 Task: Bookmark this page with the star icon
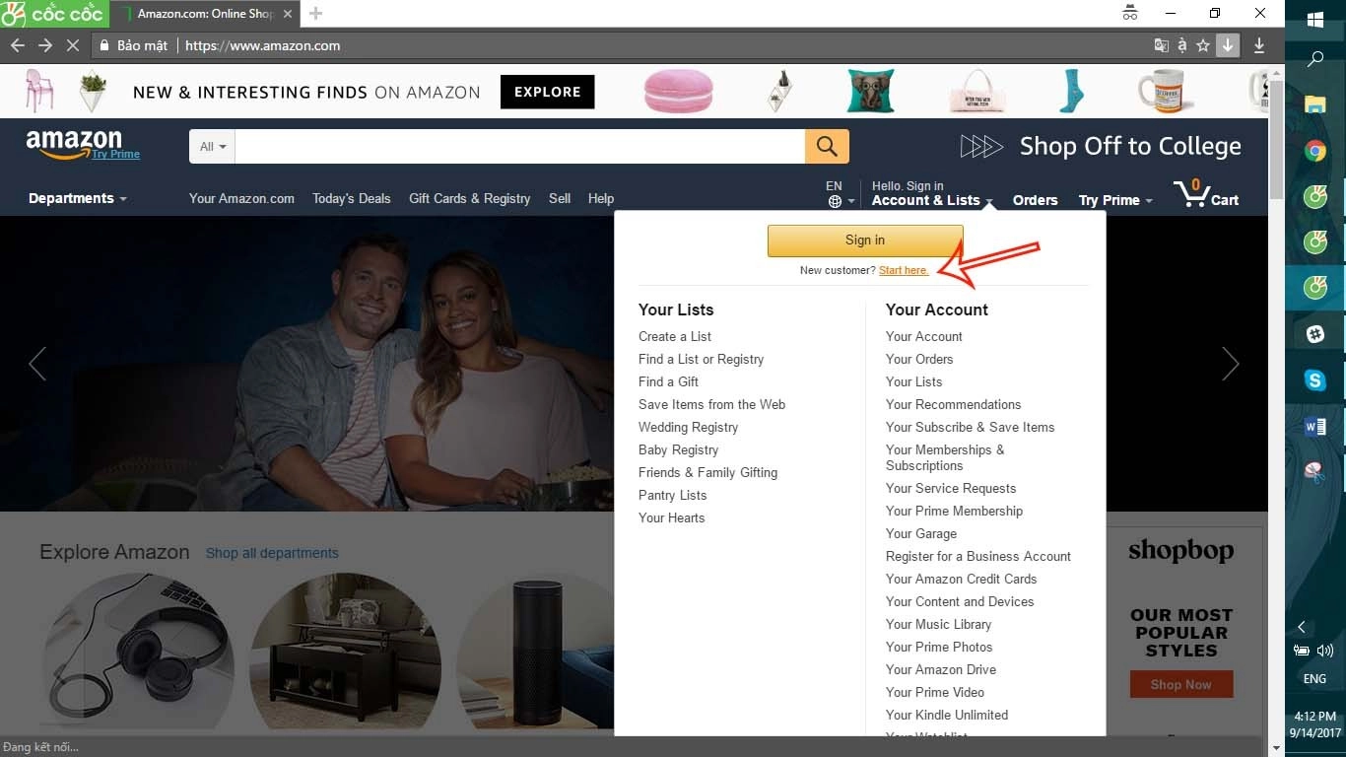point(1203,45)
